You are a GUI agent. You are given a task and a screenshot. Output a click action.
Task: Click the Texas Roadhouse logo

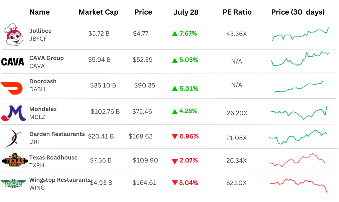pyautogui.click(x=15, y=160)
